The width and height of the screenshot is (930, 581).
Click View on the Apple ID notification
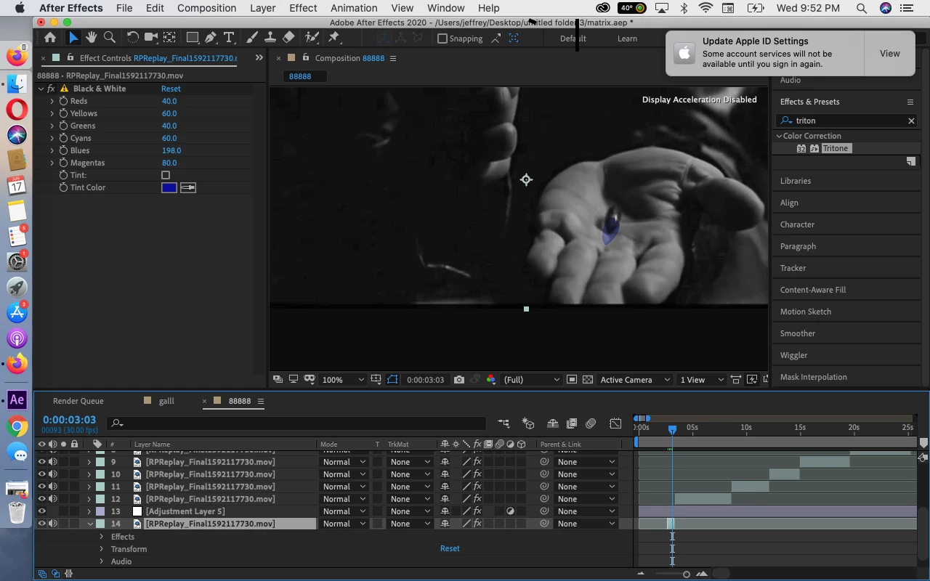tap(890, 53)
